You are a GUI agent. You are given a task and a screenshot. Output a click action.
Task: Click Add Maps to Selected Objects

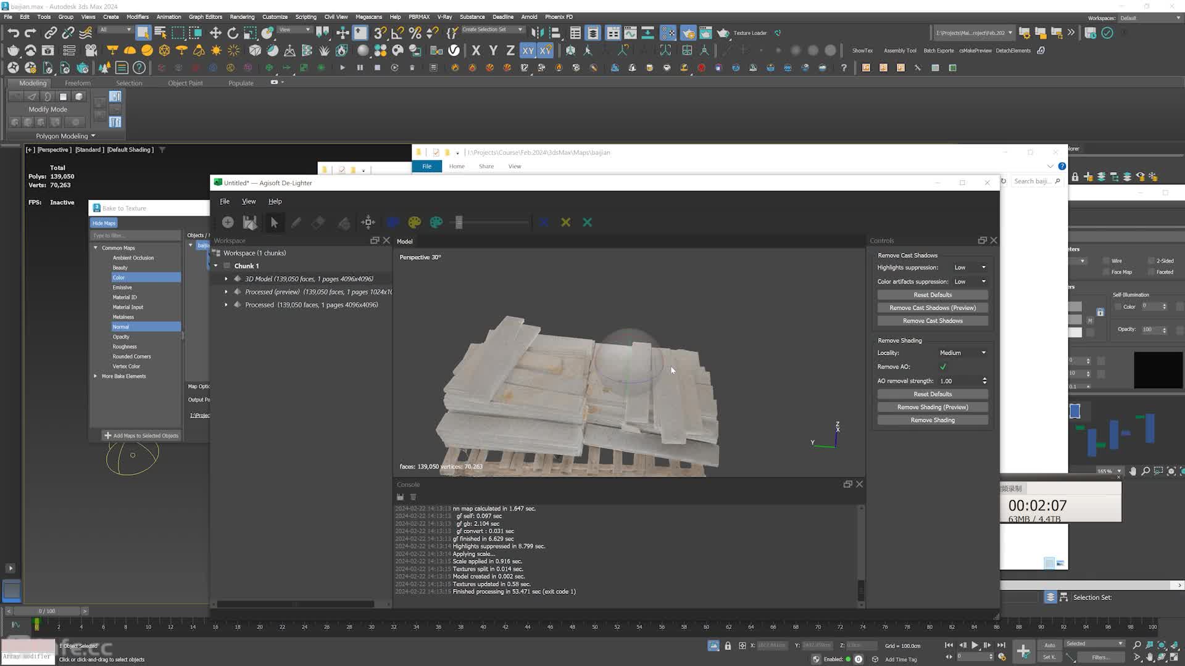(141, 435)
